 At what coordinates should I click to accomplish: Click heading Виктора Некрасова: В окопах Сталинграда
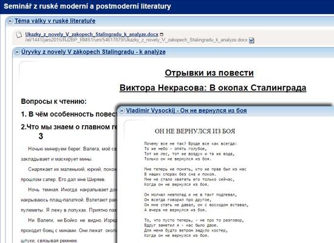point(213,87)
